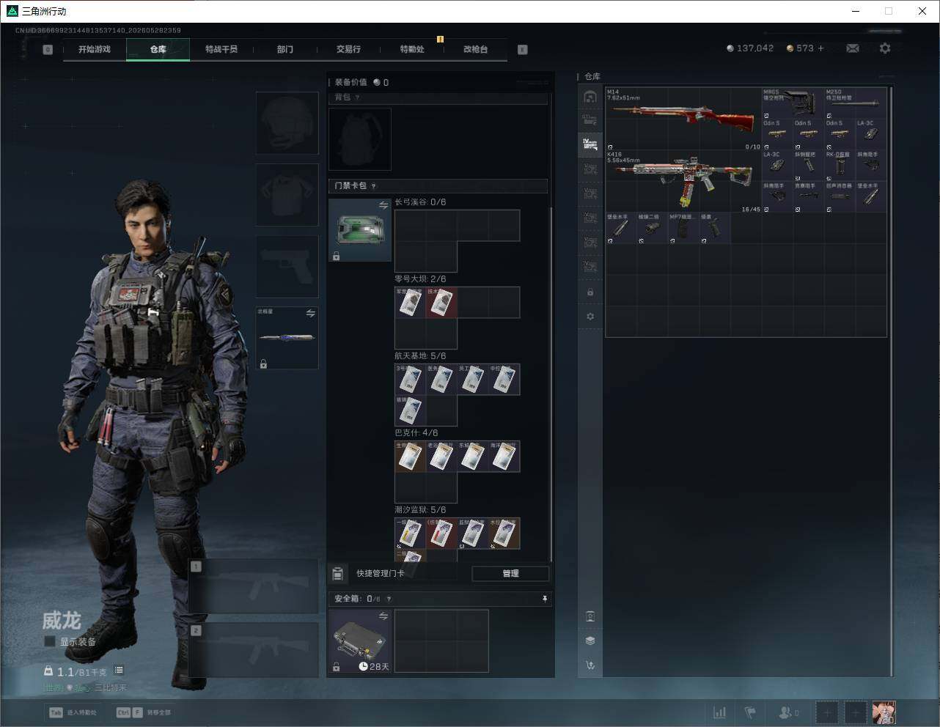The height and width of the screenshot is (727, 940).
Task: Click the 快捷管理门卡 card icon
Action: click(x=337, y=574)
